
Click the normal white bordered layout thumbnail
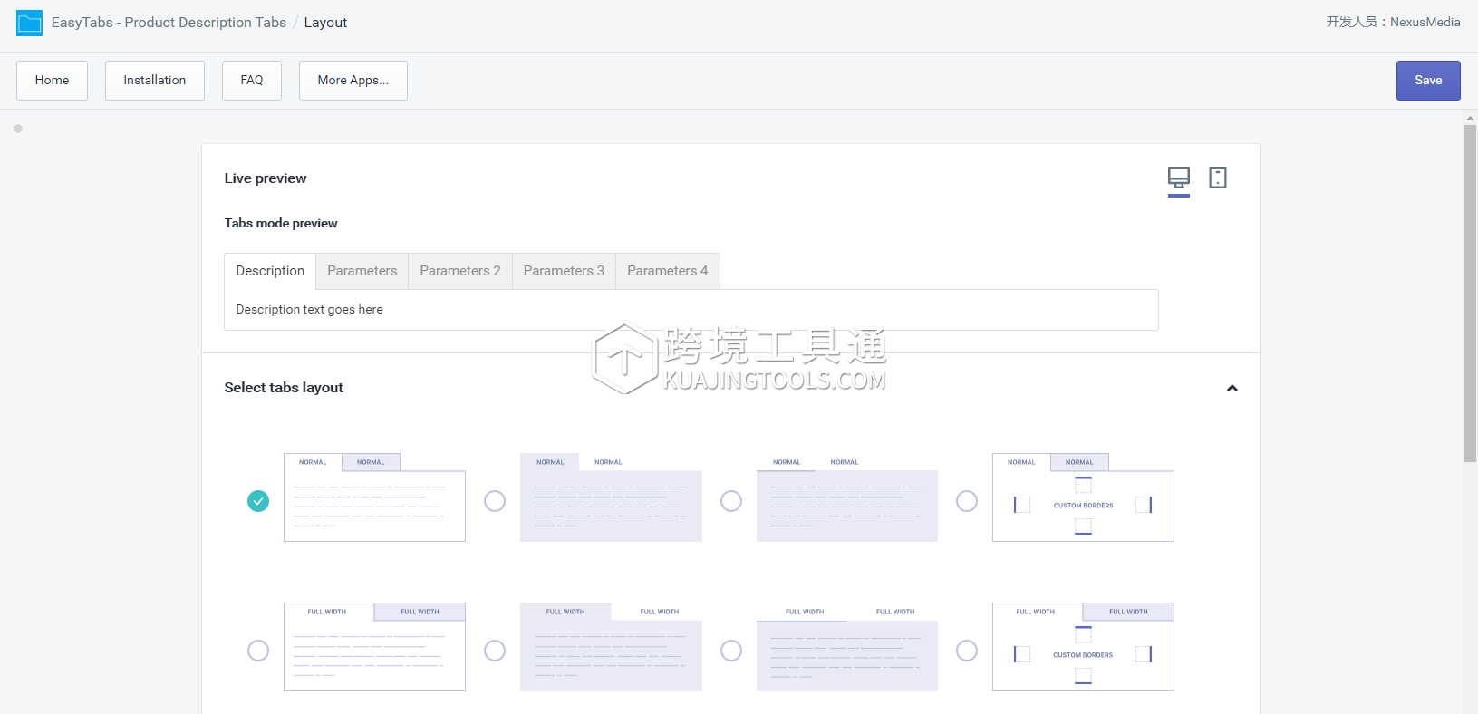(x=374, y=497)
